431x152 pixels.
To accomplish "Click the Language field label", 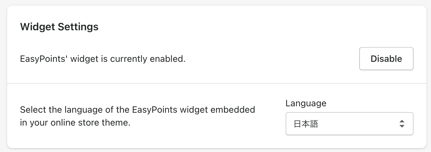I will [x=306, y=103].
